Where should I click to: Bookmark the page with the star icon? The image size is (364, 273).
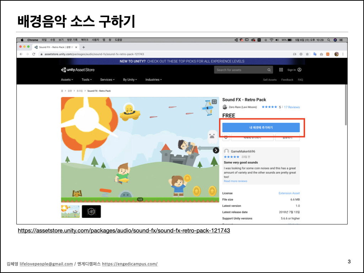click(x=307, y=54)
